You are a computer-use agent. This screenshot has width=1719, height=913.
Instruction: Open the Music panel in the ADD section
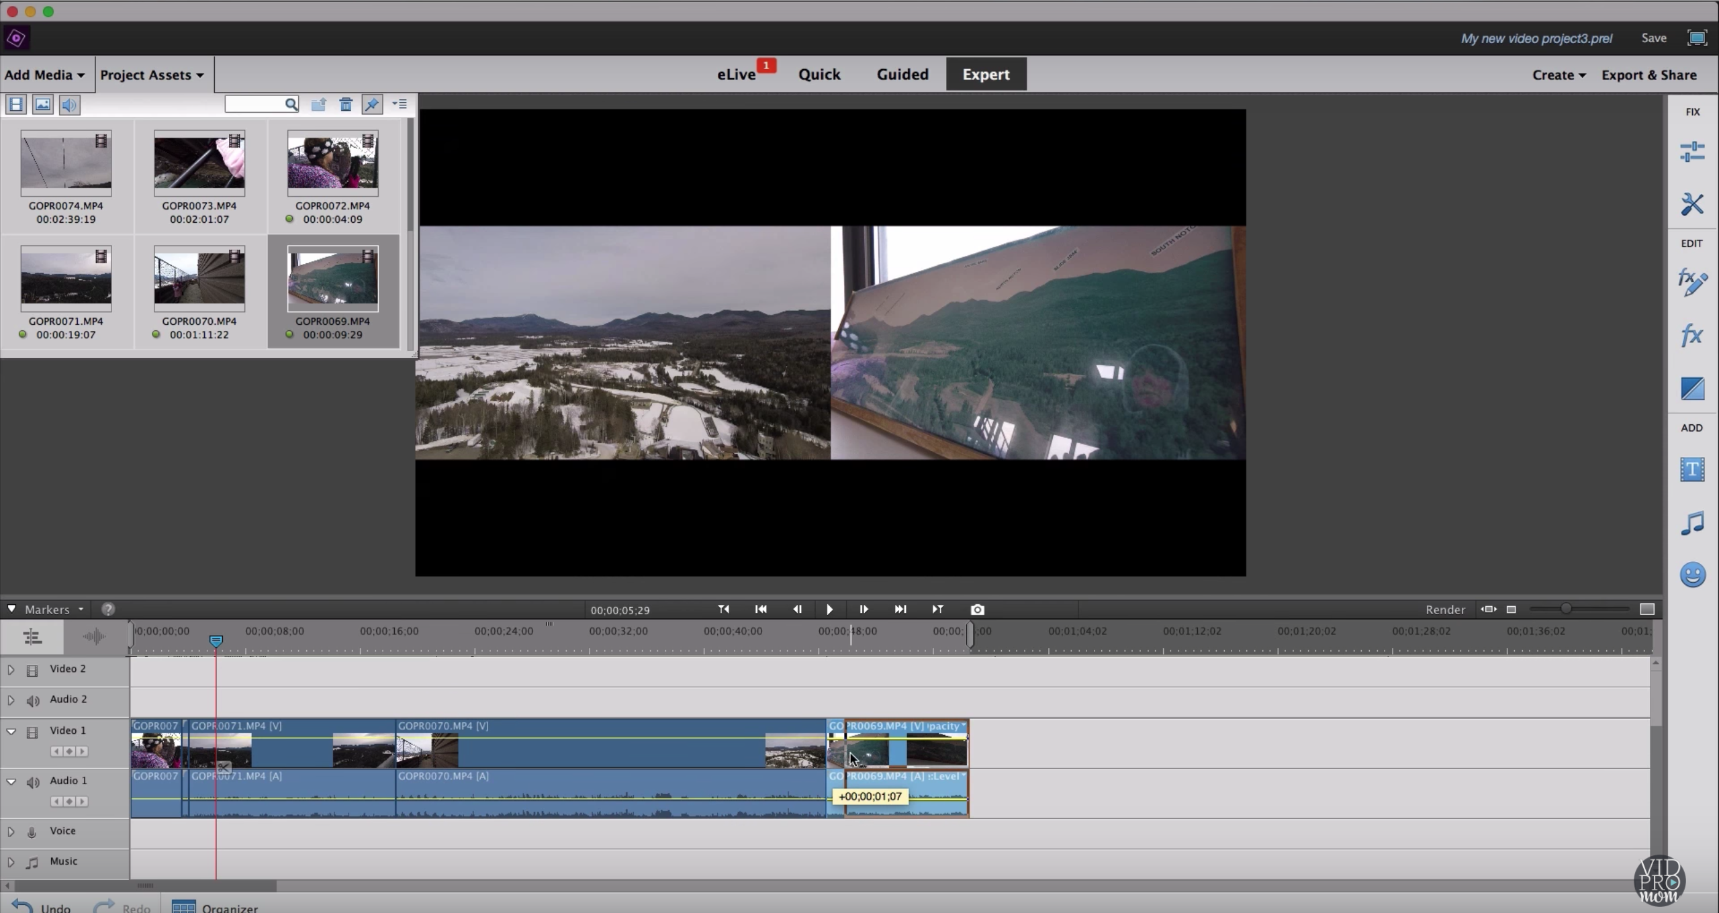pyautogui.click(x=1691, y=522)
